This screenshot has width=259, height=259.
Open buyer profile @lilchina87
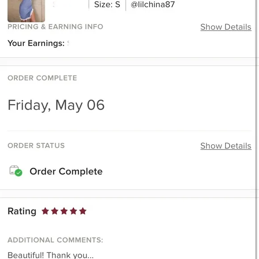point(153,4)
